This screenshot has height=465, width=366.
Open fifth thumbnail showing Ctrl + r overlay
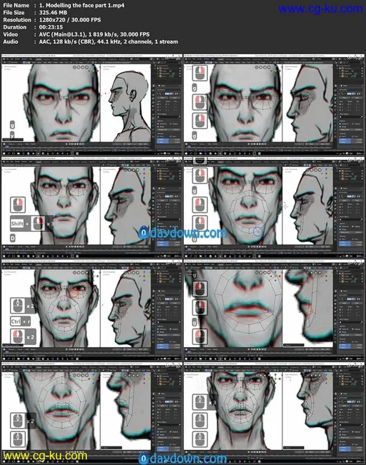tap(91, 311)
